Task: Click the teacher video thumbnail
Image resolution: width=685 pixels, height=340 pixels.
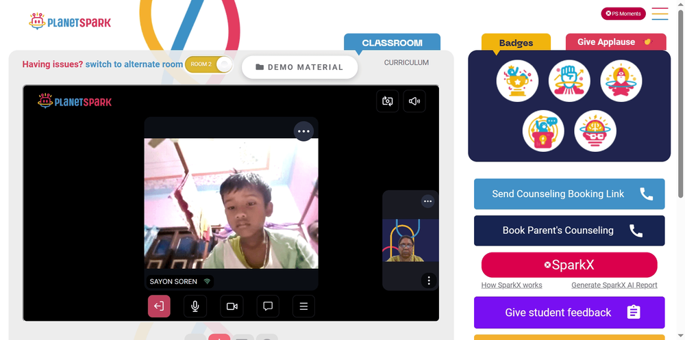Action: [x=410, y=240]
